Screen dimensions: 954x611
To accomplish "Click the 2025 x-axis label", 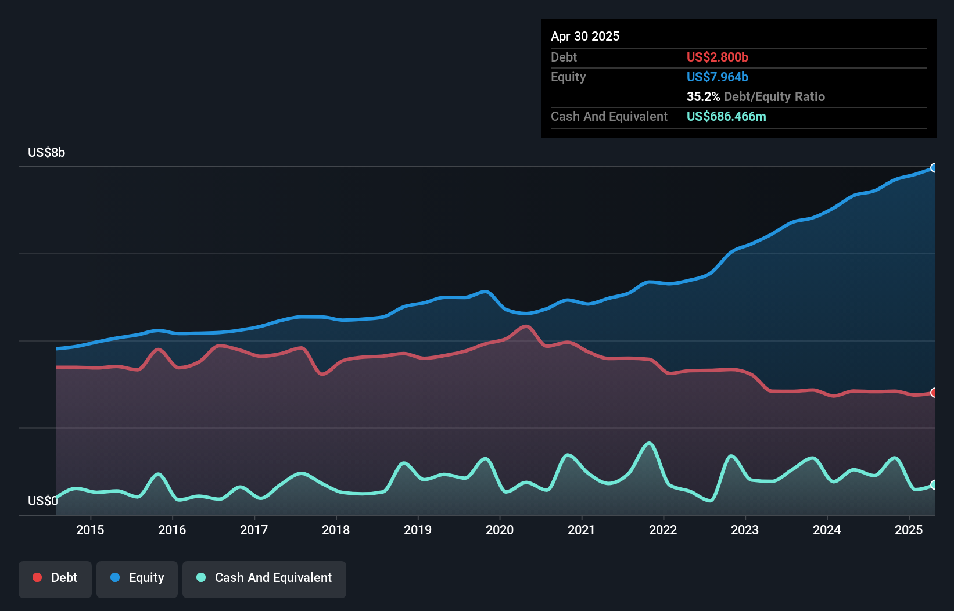I will 909,530.
